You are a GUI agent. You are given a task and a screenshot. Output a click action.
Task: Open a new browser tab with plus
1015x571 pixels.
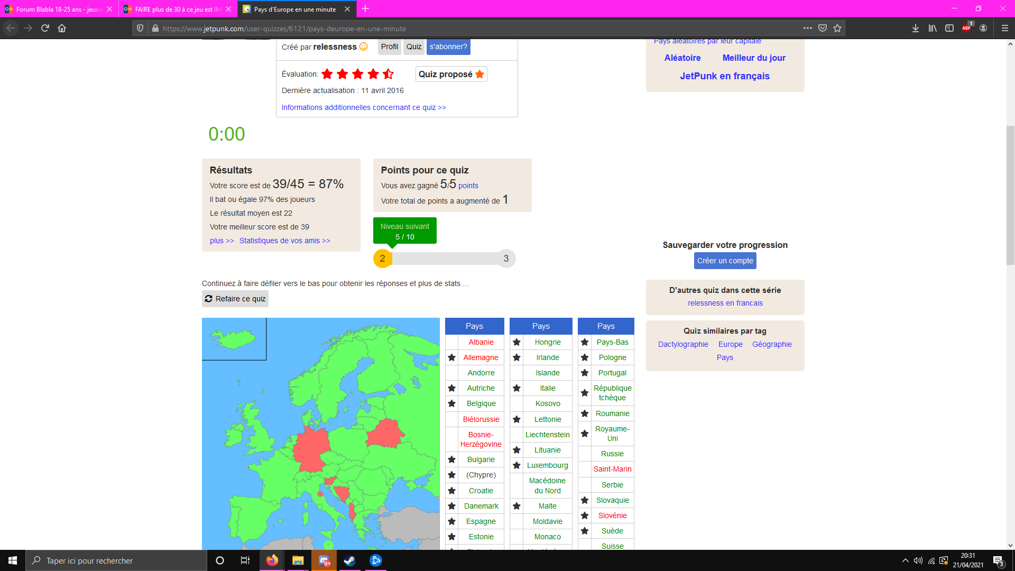coord(365,9)
